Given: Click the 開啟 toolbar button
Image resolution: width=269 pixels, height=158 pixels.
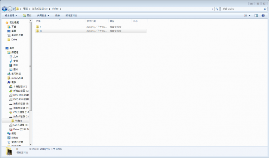Looking at the screenshot, I should click(x=27, y=15).
